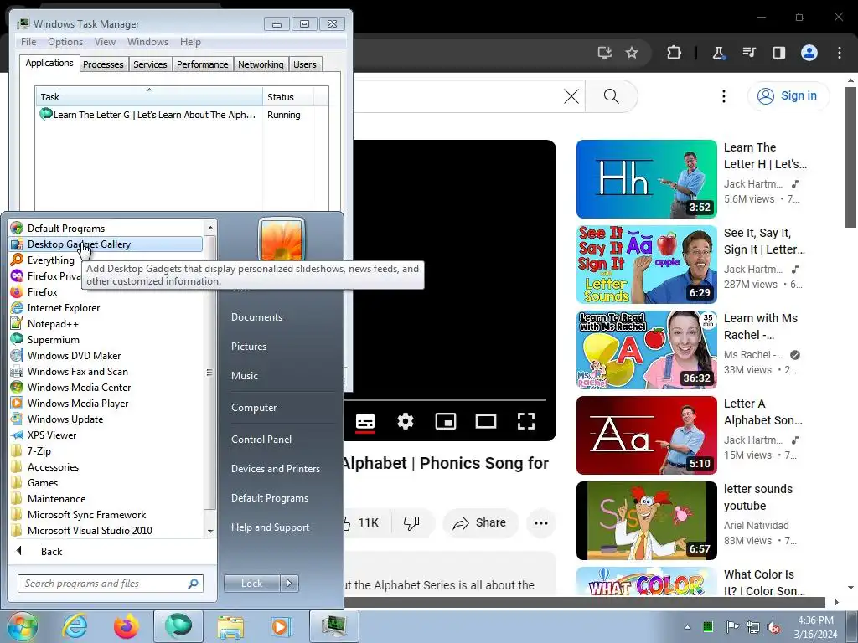Open the Task Manager Options menu
Screen dimensions: 858x643
[65, 42]
